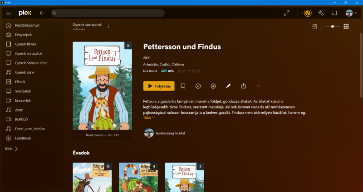The height and width of the screenshot is (192, 363).
Task: Mark as watched with checkmark circle icon
Action: point(198,86)
